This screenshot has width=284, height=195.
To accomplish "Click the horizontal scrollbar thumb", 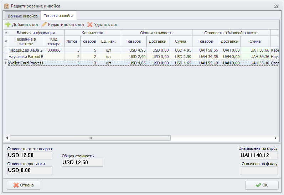I will [x=90, y=138].
